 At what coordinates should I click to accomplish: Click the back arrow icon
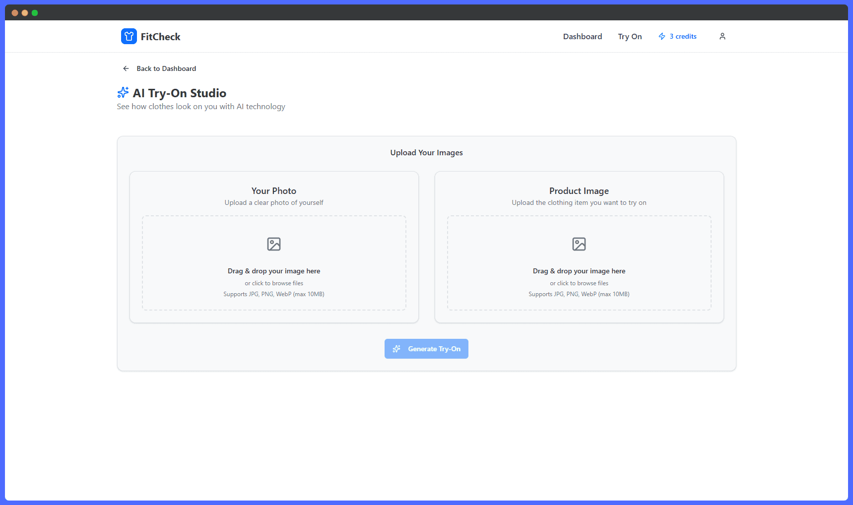126,68
